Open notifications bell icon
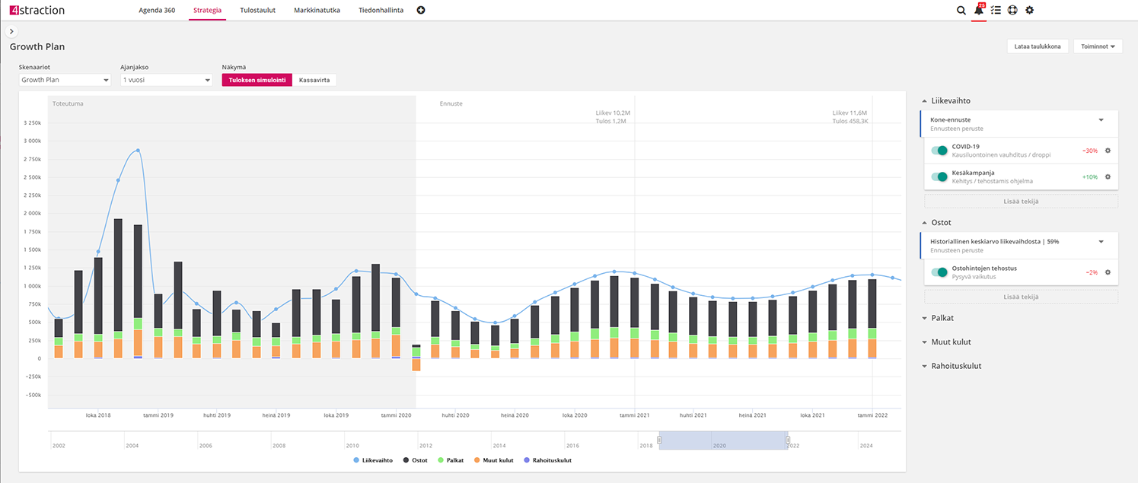 pos(978,11)
